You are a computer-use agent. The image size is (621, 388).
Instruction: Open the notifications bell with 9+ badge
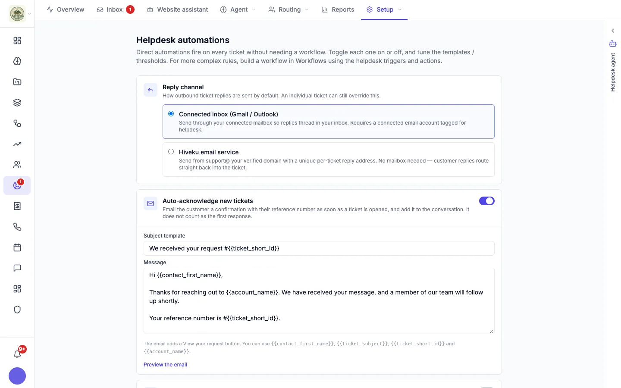(x=17, y=354)
